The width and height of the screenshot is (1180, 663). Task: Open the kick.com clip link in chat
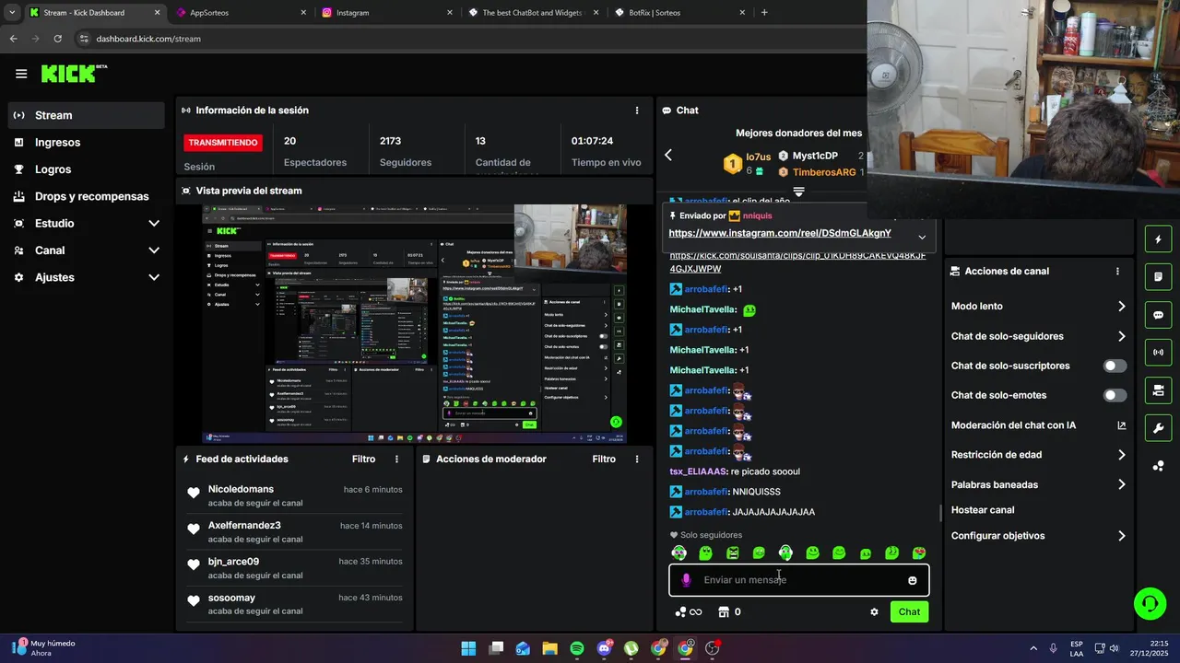[797, 262]
